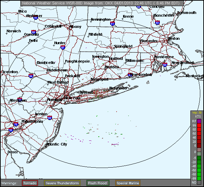Click the Trenton city label
Viewport: 204px width, 187px height.
tap(41, 114)
